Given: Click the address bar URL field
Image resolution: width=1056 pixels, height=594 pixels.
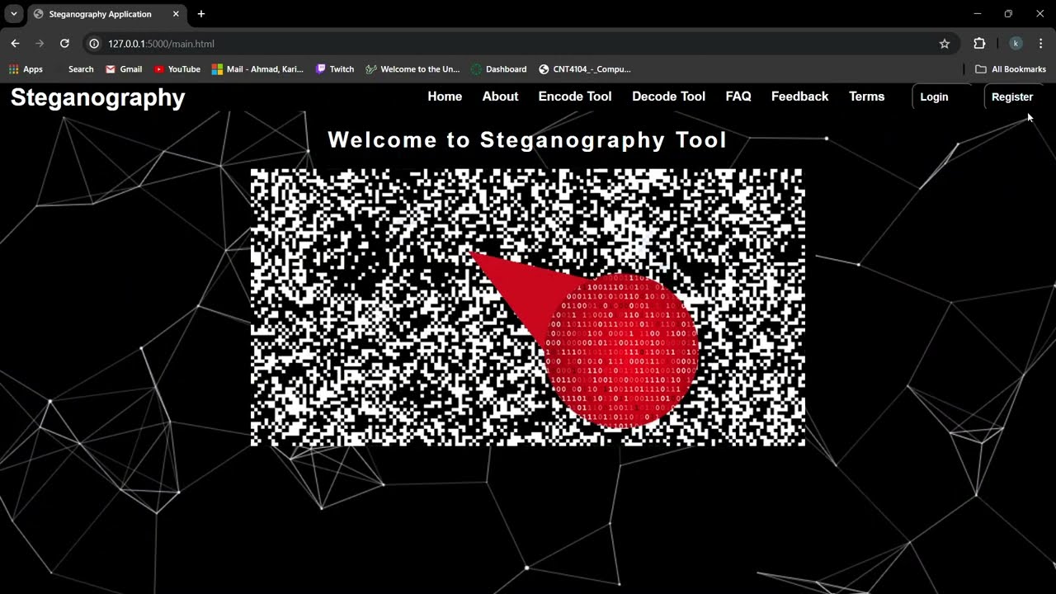Looking at the screenshot, I should coord(520,44).
